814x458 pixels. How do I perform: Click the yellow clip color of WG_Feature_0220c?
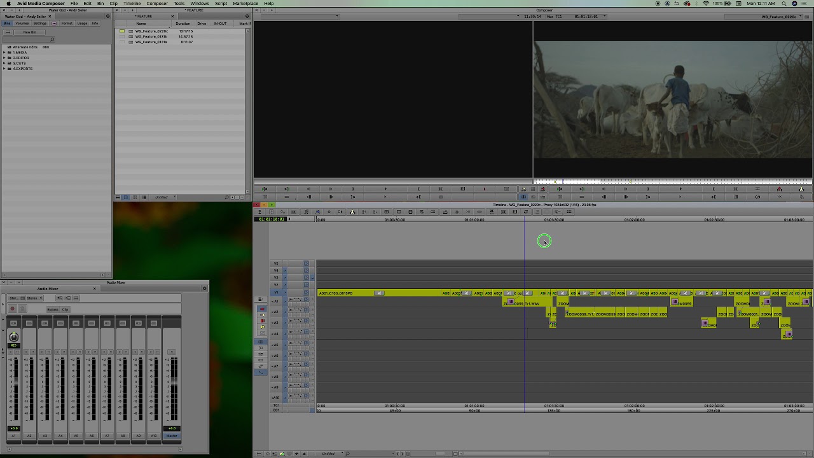coord(122,31)
